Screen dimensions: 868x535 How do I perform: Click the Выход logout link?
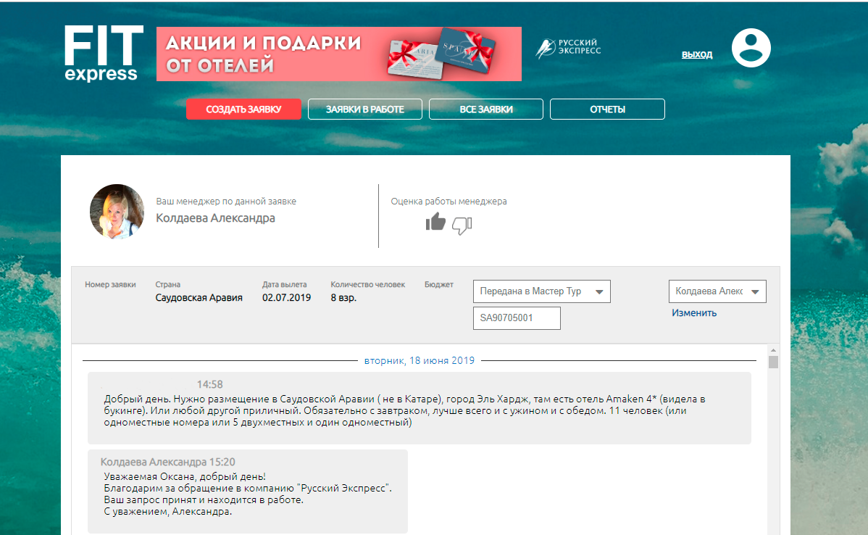[697, 54]
